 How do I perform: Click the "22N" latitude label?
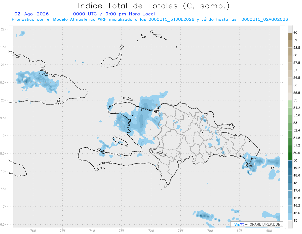point(4,29)
